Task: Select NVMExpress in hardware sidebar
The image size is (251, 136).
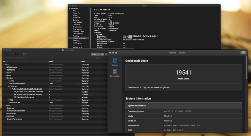Action: point(78,43)
